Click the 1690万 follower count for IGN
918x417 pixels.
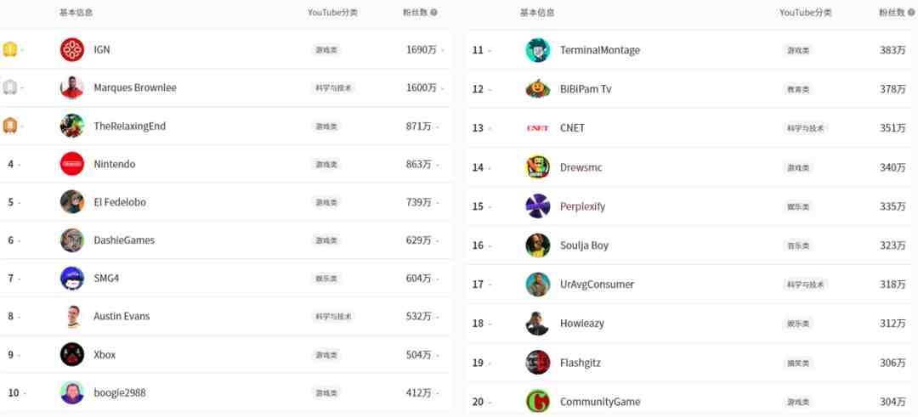(422, 50)
